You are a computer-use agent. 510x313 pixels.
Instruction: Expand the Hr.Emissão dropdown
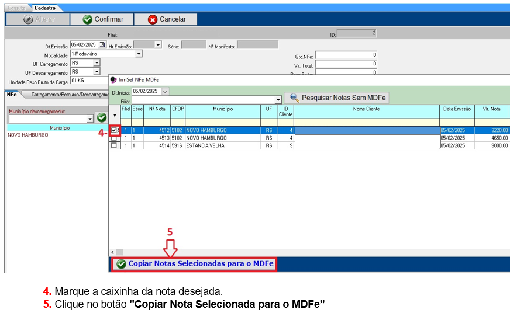tap(158, 44)
